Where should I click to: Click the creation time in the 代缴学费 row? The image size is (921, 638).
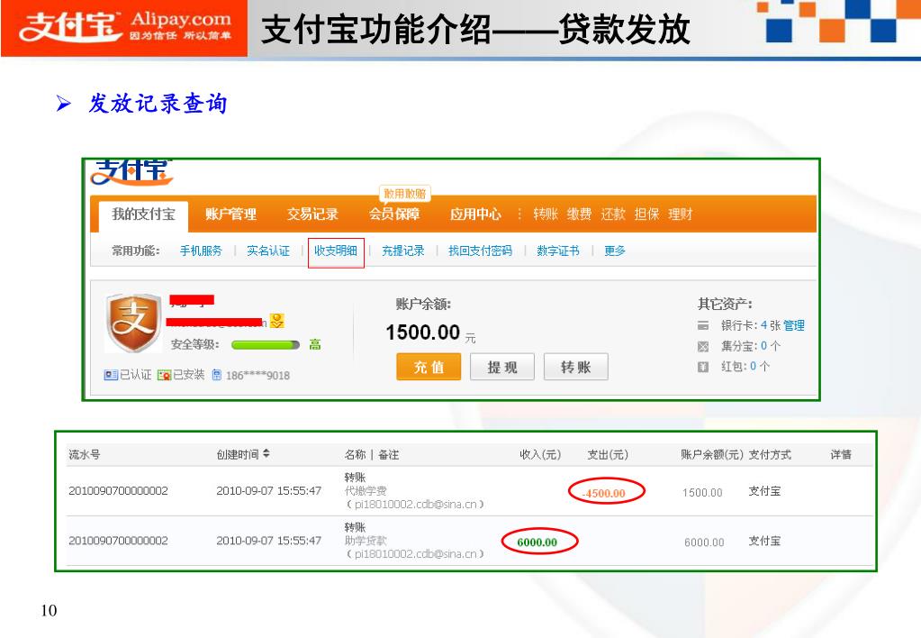coord(269,491)
